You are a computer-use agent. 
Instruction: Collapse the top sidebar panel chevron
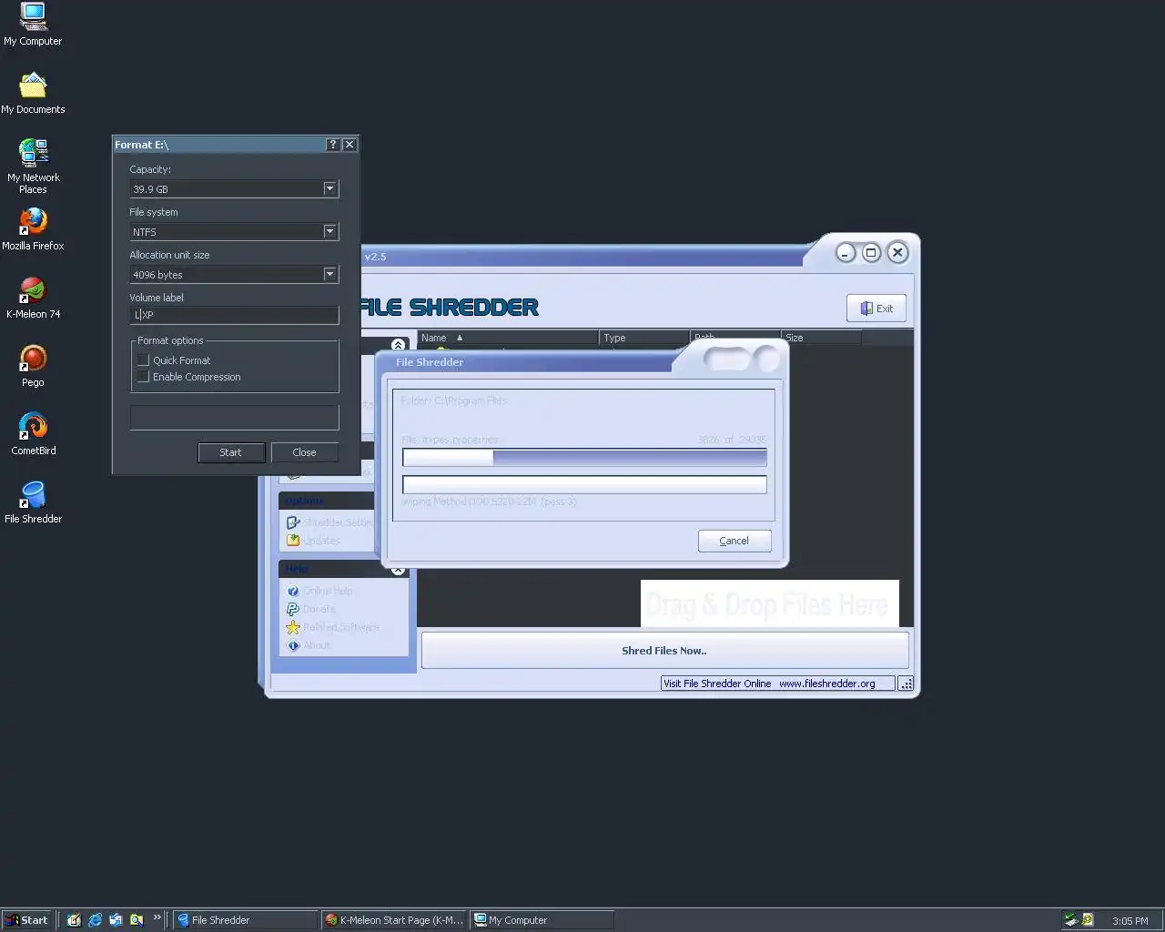pyautogui.click(x=398, y=345)
